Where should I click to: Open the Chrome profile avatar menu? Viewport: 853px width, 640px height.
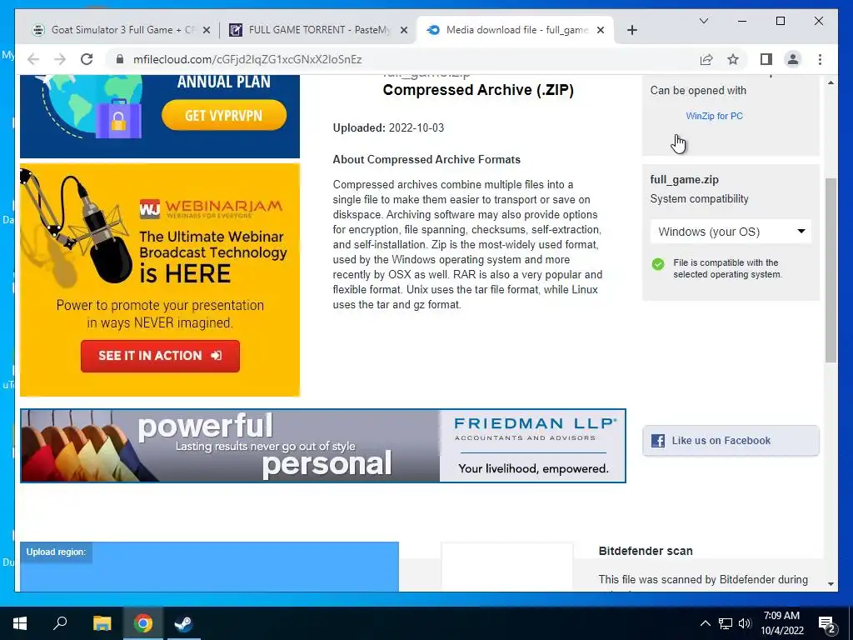[x=793, y=59]
